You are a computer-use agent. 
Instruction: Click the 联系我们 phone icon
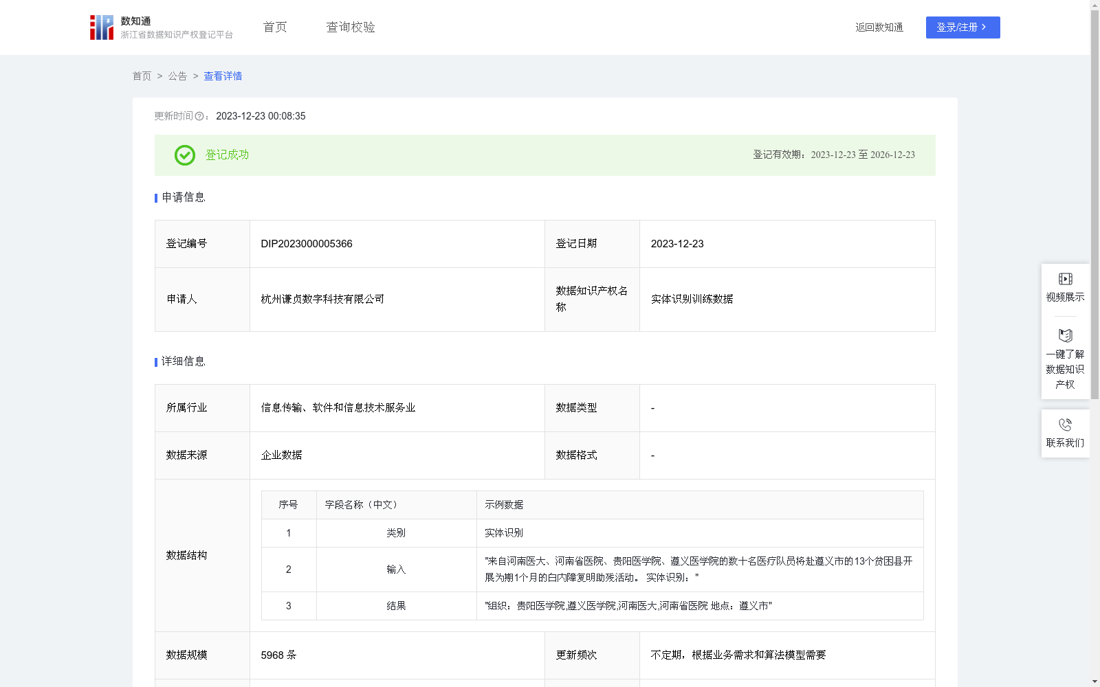tap(1066, 425)
